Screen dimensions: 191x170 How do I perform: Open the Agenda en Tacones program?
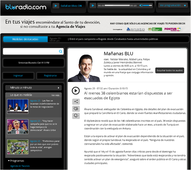tap(20, 166)
